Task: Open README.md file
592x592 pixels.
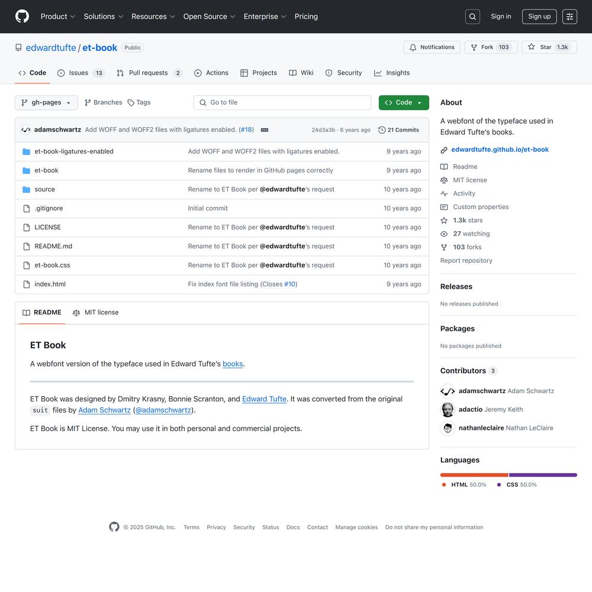Action: tap(53, 246)
